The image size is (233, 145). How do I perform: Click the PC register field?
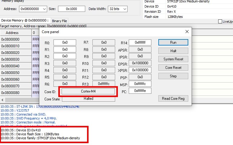click(x=140, y=91)
